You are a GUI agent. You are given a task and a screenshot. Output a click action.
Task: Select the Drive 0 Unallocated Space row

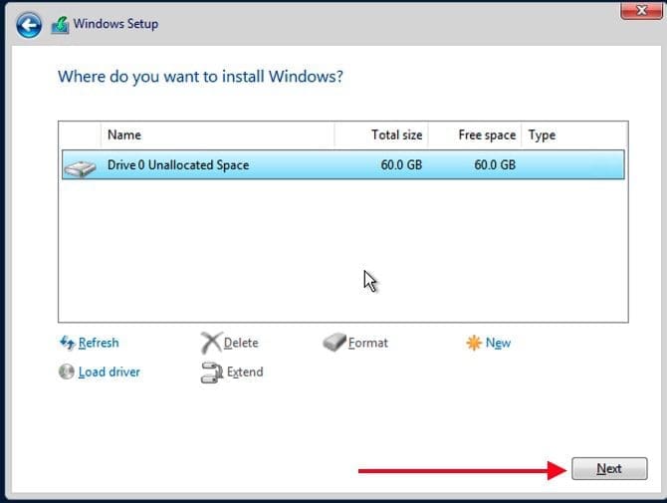coord(343,164)
